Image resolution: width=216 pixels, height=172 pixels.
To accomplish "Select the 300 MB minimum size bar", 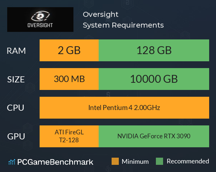I will (x=69, y=79).
